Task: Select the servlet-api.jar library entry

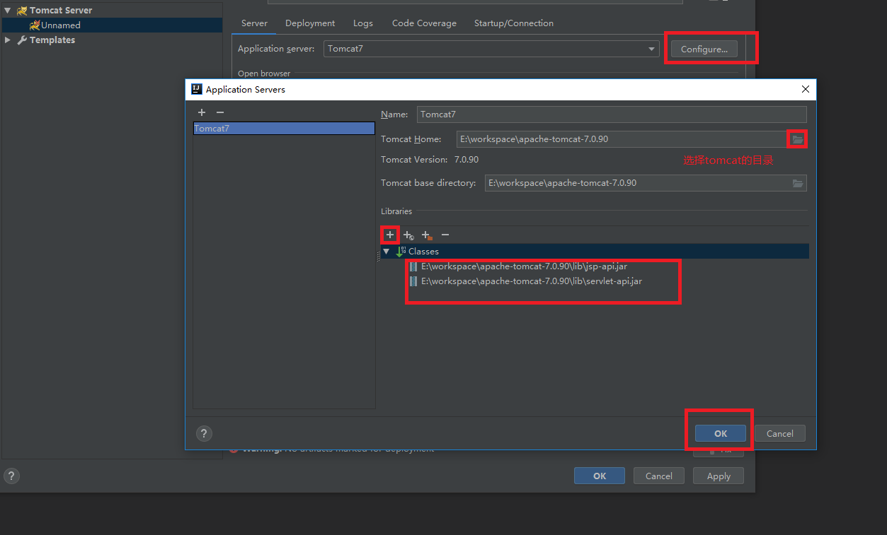Action: (x=532, y=281)
